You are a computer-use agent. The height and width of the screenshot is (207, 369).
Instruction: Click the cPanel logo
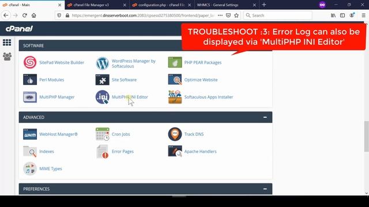click(x=19, y=29)
